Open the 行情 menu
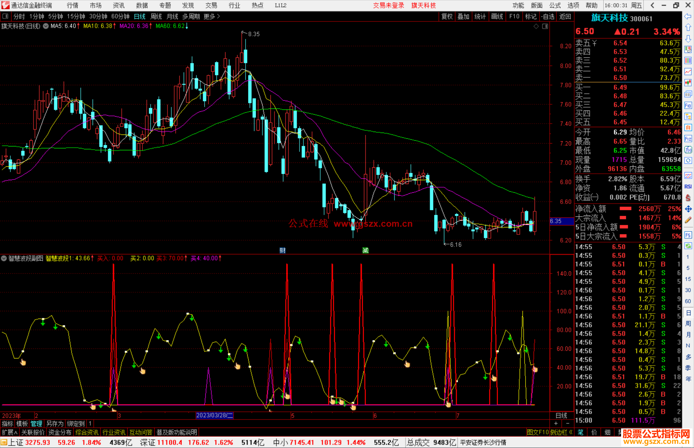Image resolution: width=694 pixels, height=448 pixels. [x=73, y=5]
